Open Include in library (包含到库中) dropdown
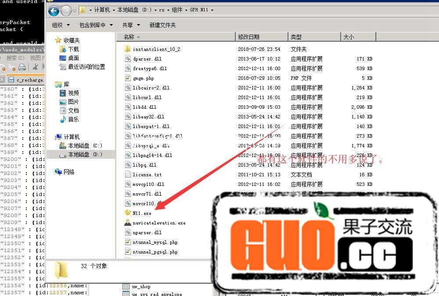 95,25
